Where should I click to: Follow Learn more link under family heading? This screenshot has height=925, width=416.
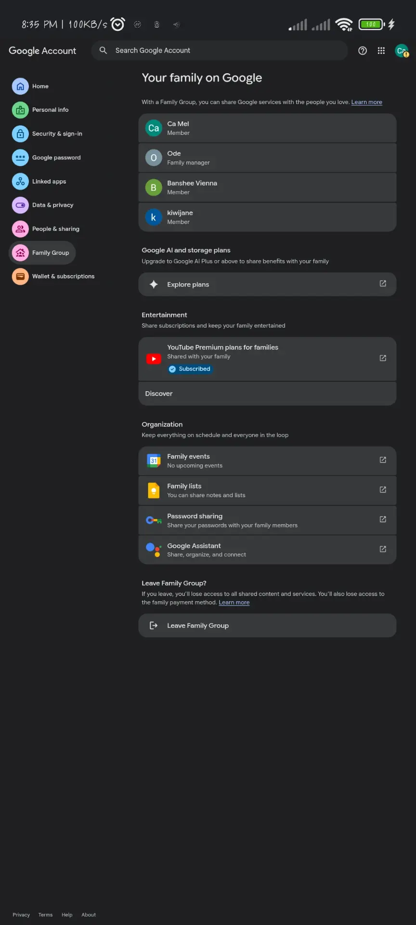tap(366, 102)
